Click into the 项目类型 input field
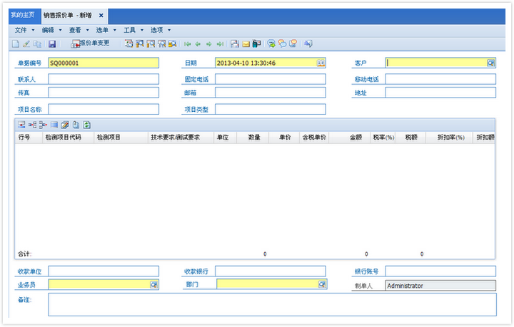 point(271,109)
